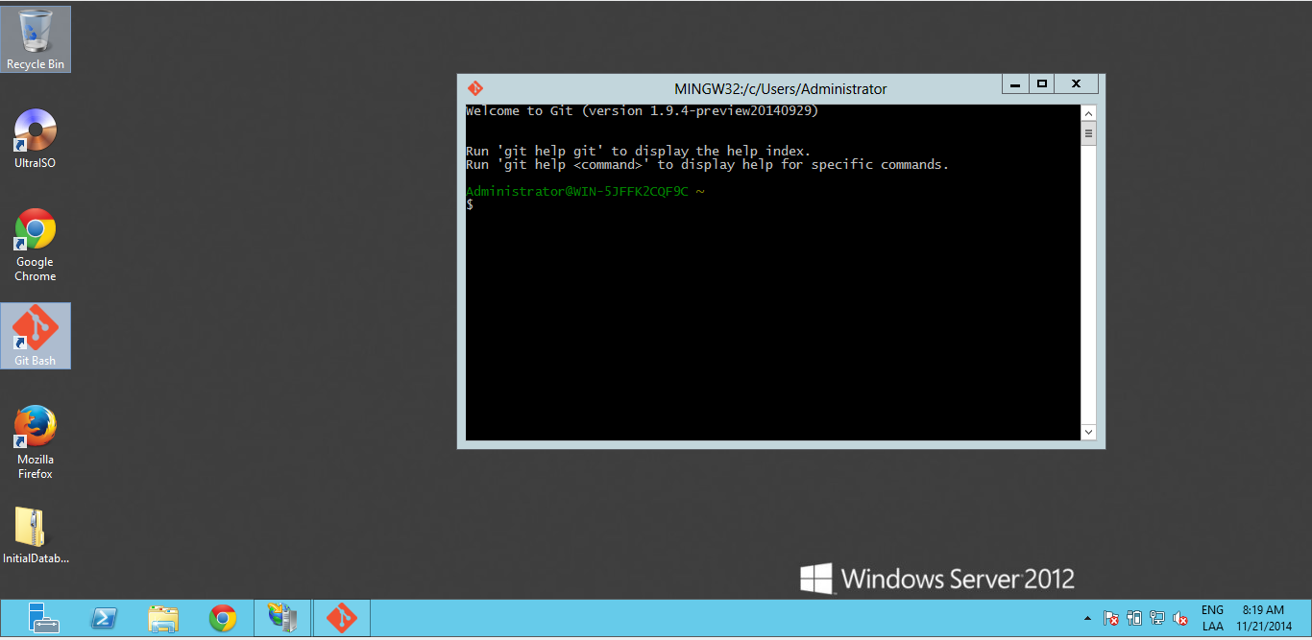Click the terminal scrollbar up arrow
This screenshot has height=640, width=1312.
1088,112
